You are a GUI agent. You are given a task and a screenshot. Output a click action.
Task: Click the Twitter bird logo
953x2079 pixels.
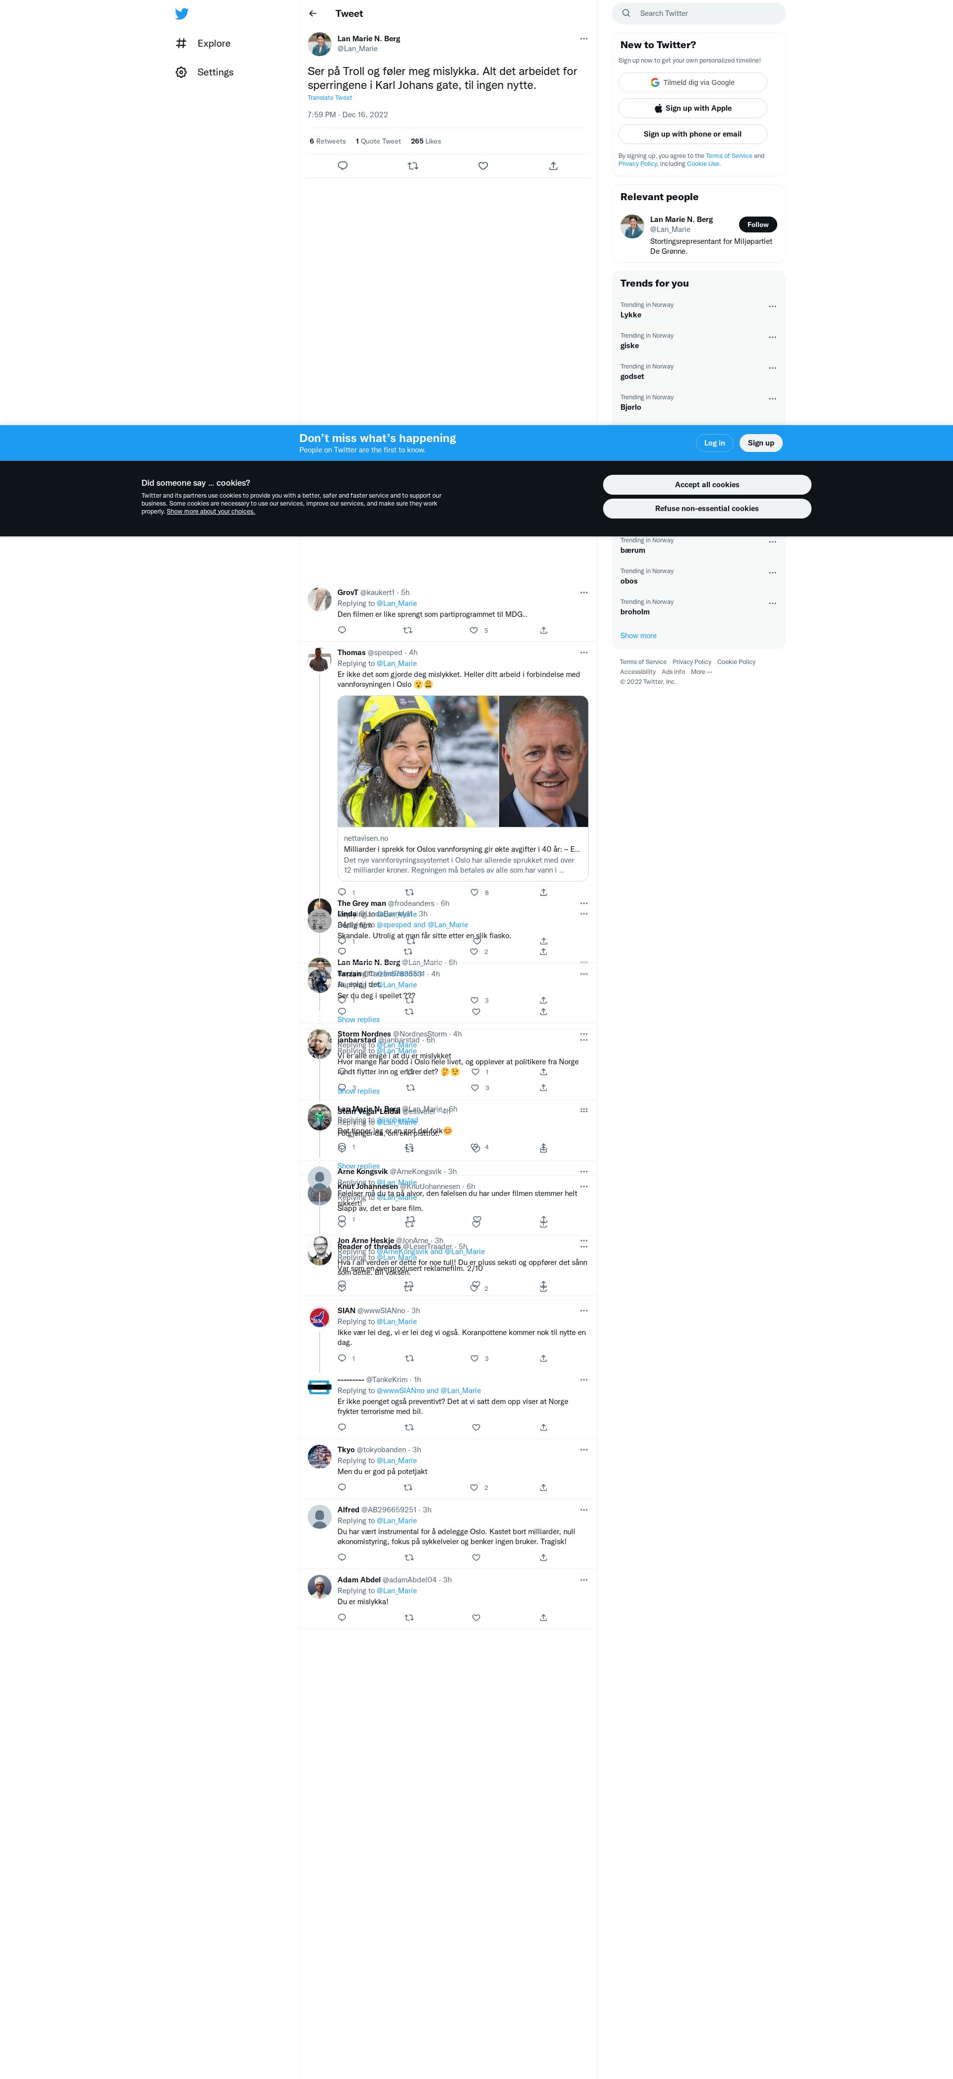[181, 14]
